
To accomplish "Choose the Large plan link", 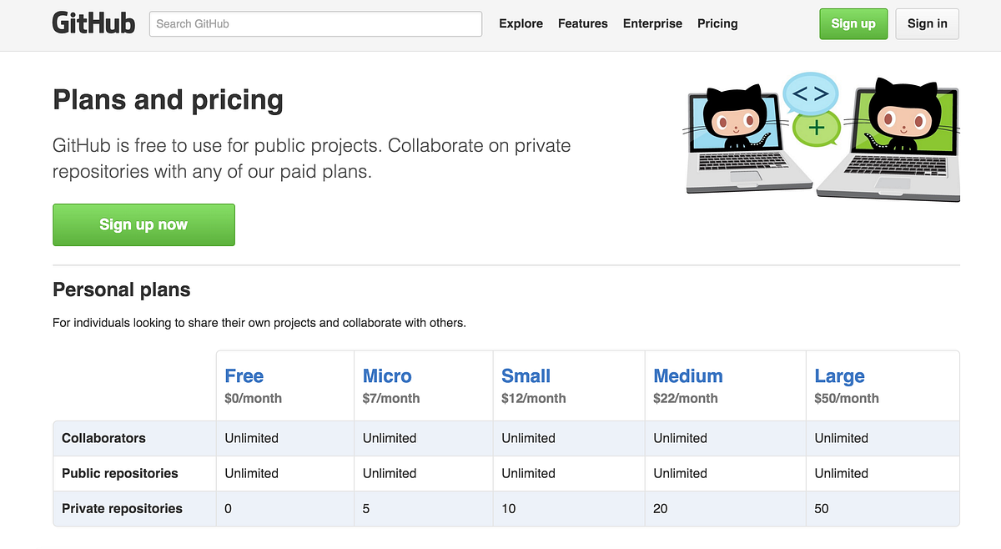I will pyautogui.click(x=839, y=376).
